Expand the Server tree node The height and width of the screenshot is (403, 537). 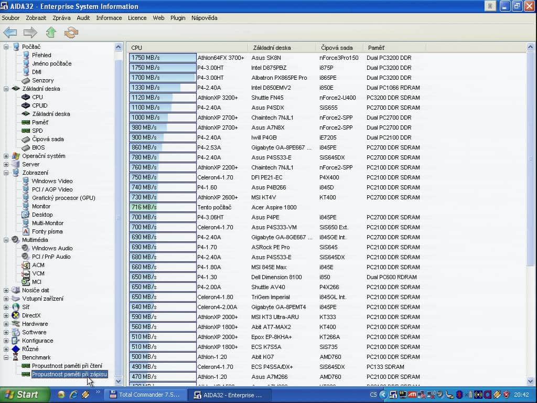[x=6, y=164]
